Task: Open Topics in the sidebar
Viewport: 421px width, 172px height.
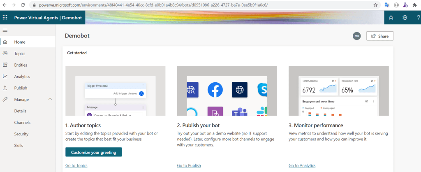Action: click(20, 53)
